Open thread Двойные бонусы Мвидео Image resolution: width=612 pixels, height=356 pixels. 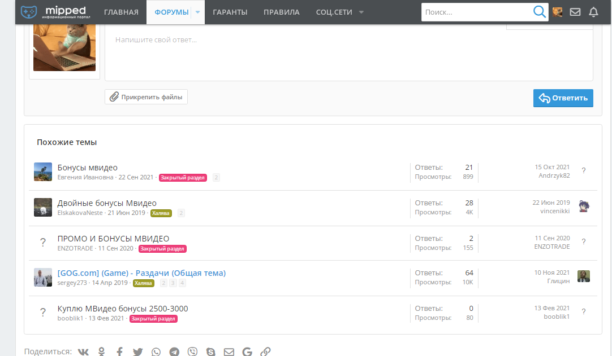click(x=107, y=203)
